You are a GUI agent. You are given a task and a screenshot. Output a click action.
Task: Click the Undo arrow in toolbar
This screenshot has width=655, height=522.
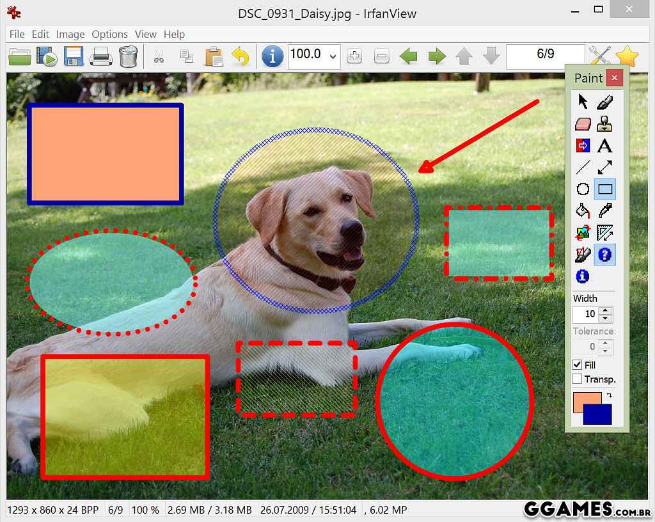tap(241, 56)
